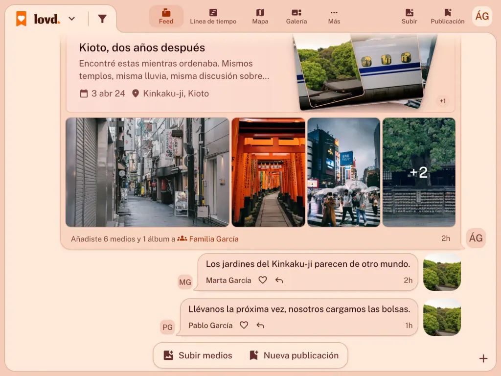
Task: Click the MG avatar of Marta García
Action: pyautogui.click(x=185, y=282)
